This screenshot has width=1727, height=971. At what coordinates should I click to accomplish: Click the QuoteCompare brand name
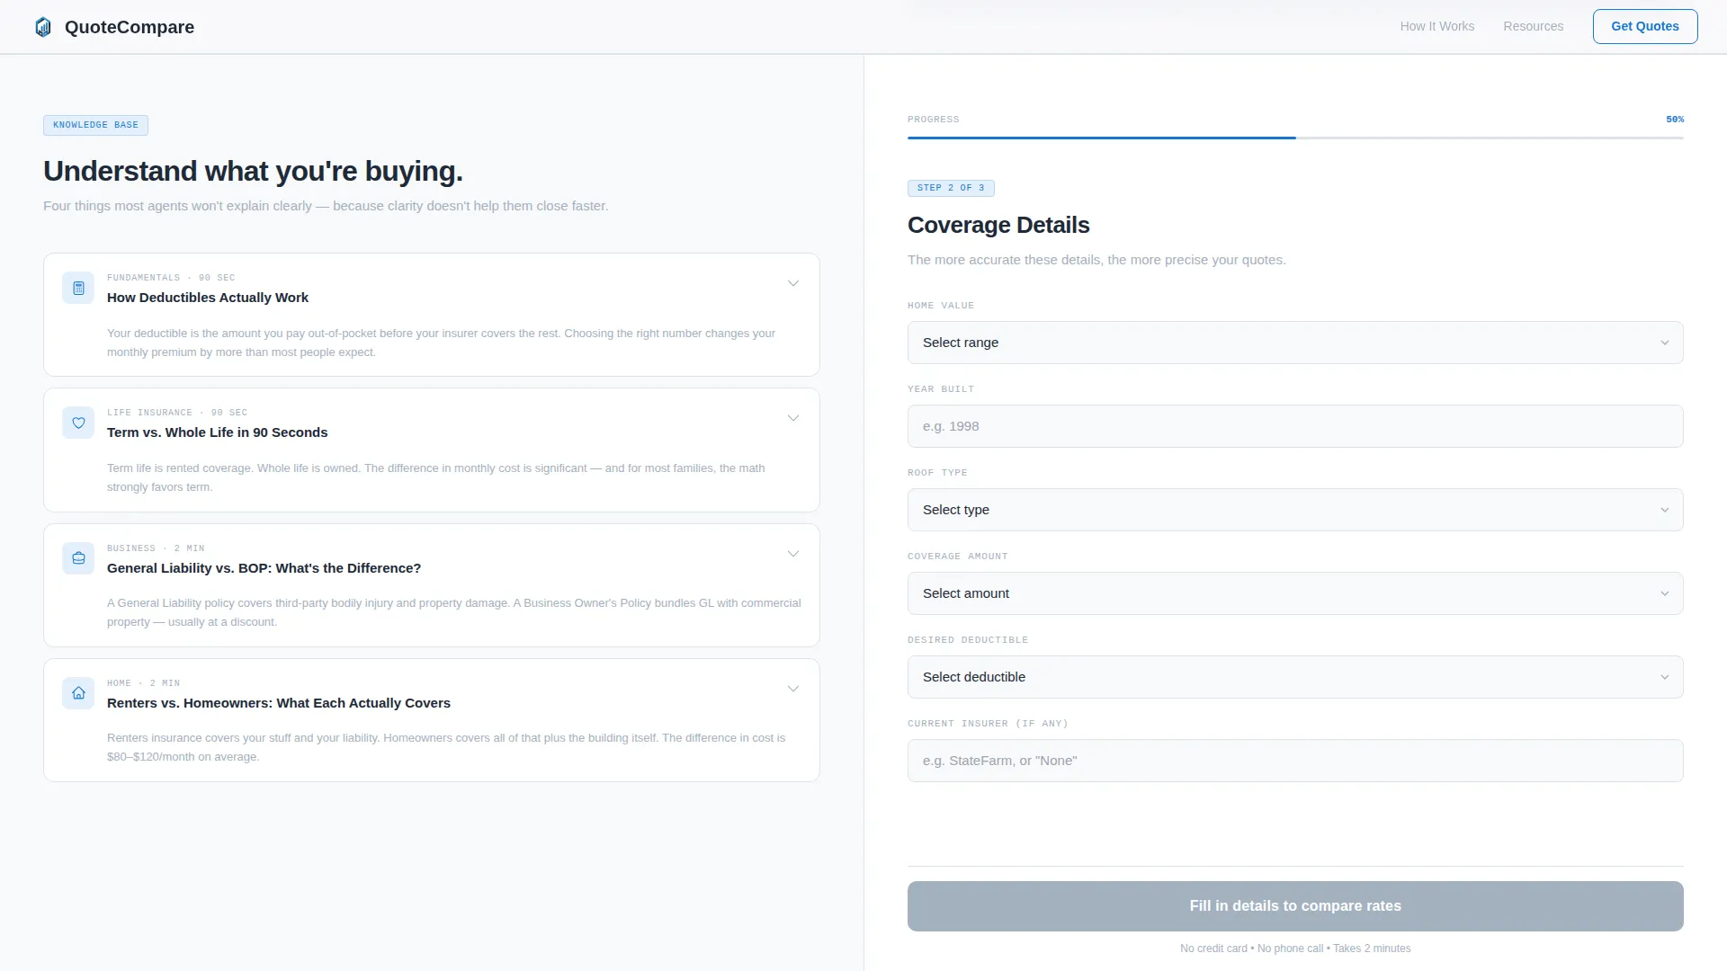130,27
